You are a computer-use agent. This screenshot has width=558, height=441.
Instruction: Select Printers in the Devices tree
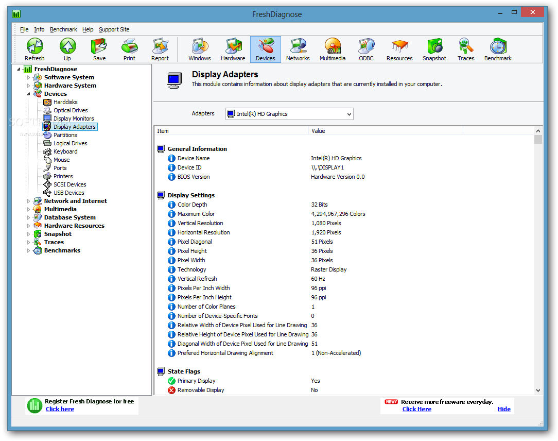click(x=63, y=176)
